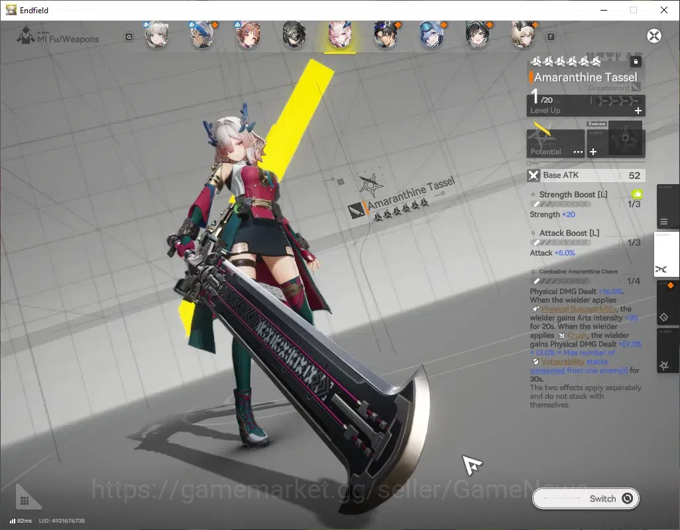Click the Base ATK value 52

pos(634,176)
